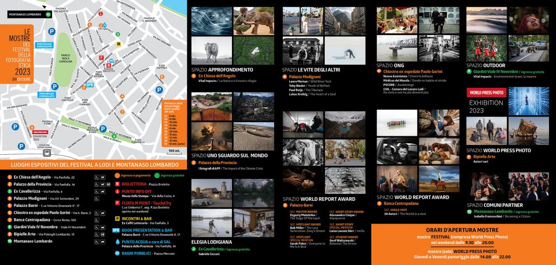Click the toilet icon in the Palazzo della Provincia row
Viewport: 556px width, 265px height.
point(109,185)
